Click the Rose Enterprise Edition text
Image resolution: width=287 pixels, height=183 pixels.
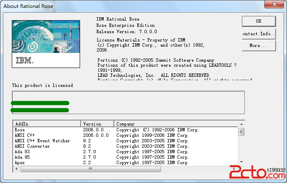coord(126,25)
